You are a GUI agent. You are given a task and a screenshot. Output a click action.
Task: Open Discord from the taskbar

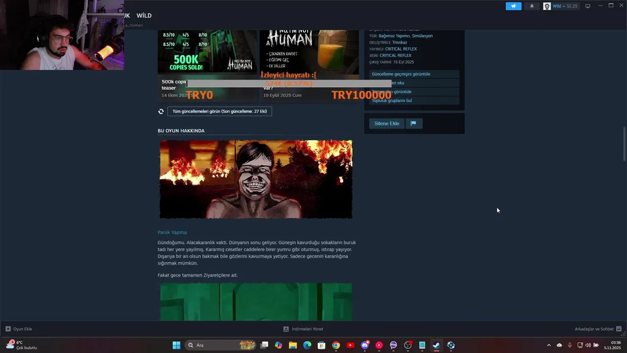365,345
